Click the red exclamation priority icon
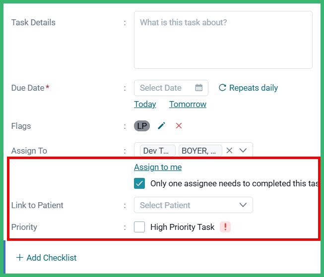The image size is (324, 277). [x=225, y=227]
